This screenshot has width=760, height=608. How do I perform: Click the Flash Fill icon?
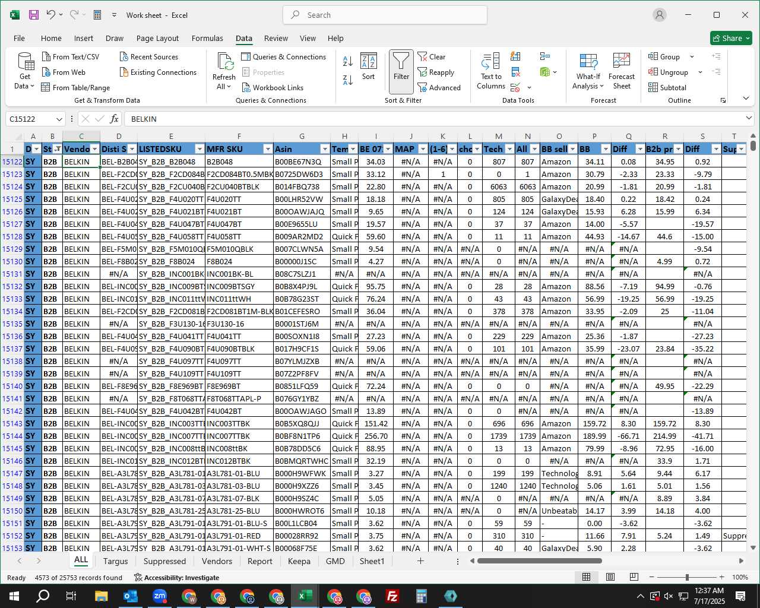(515, 56)
